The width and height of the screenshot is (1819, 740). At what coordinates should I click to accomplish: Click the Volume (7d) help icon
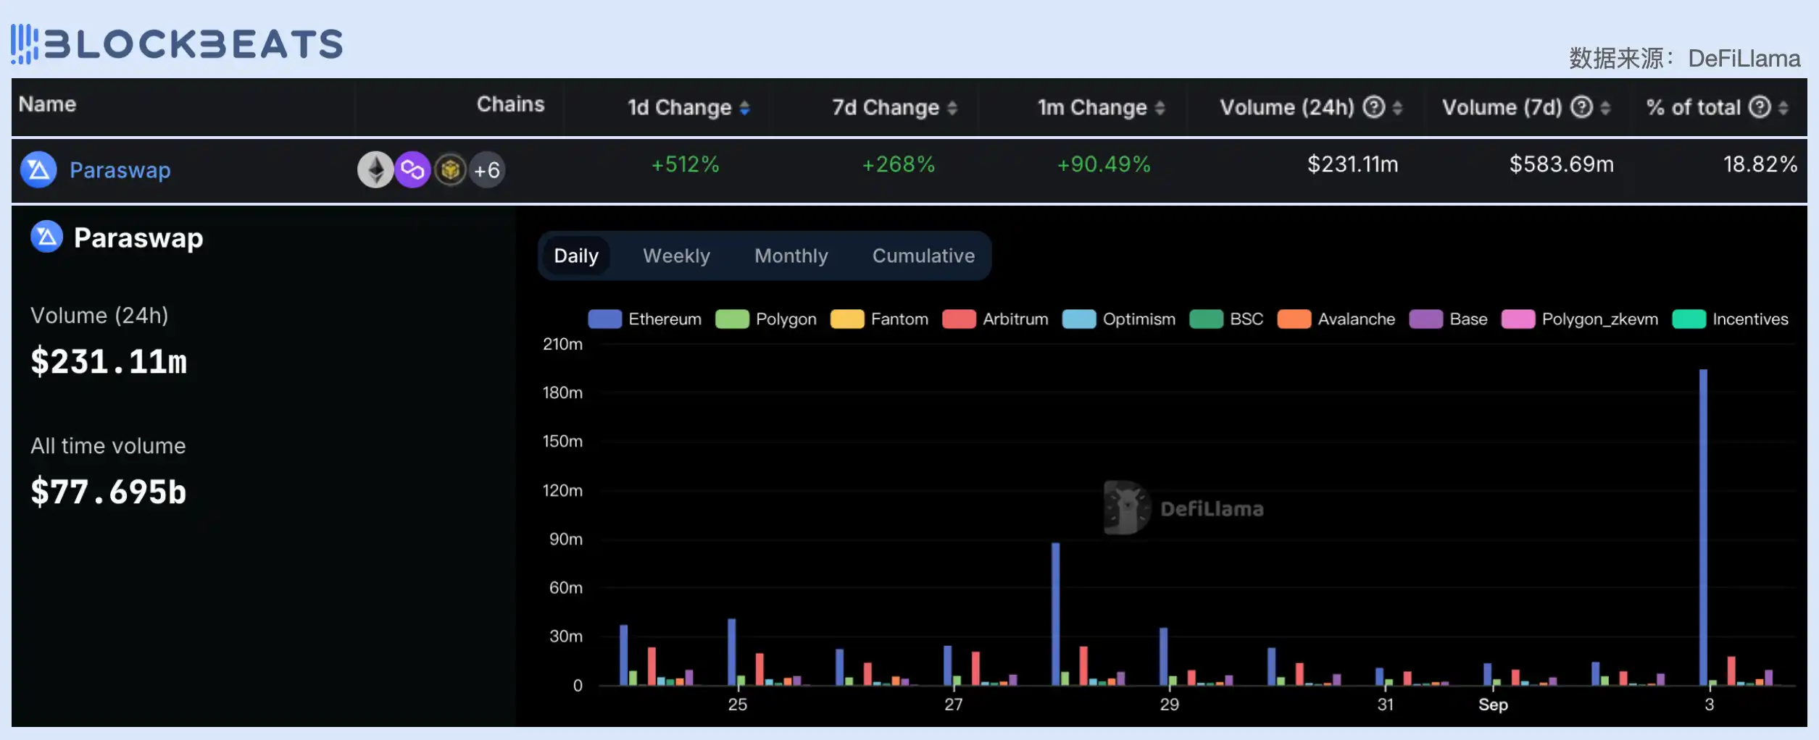click(1581, 107)
